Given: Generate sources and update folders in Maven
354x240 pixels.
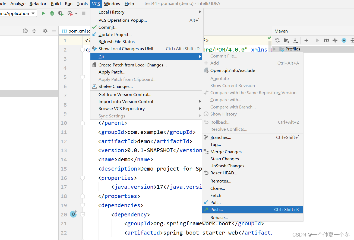Looking at the screenshot, I should tap(286, 40).
